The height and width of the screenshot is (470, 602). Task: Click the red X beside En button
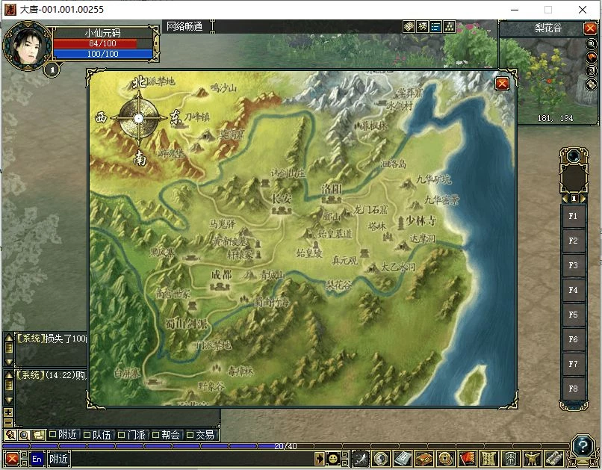tap(11, 459)
